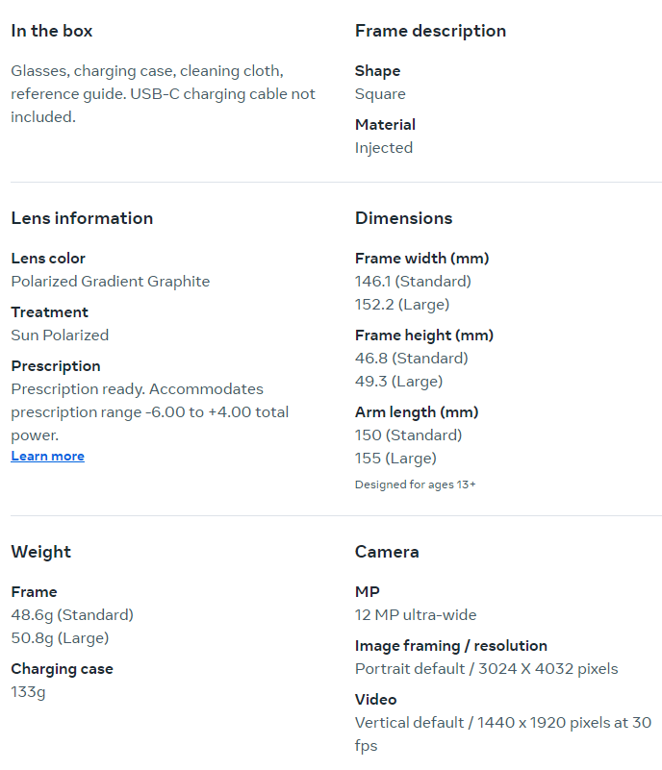Click the In the box heading

[x=52, y=31]
